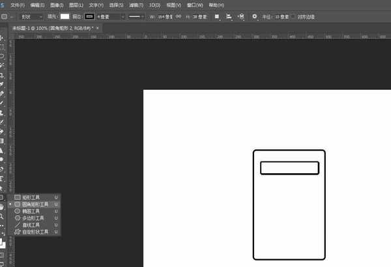Choose the Ellipse tool (椭圆工具)
Screen dimensions: 391x267
point(31,211)
